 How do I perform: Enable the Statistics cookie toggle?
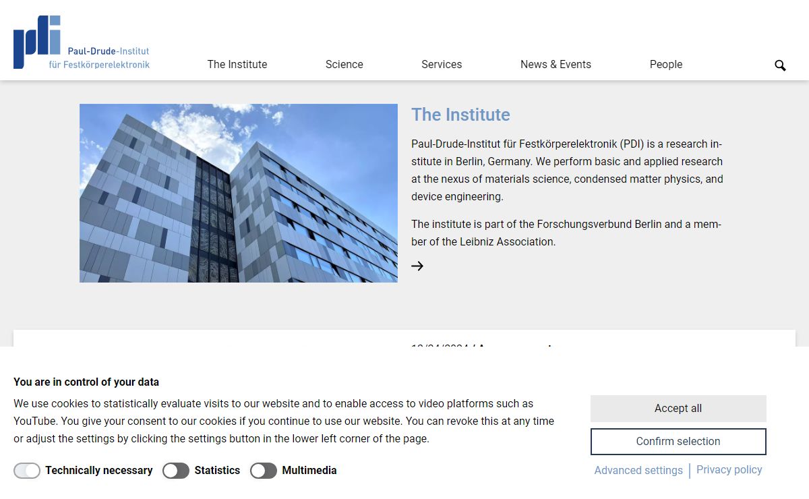[176, 471]
